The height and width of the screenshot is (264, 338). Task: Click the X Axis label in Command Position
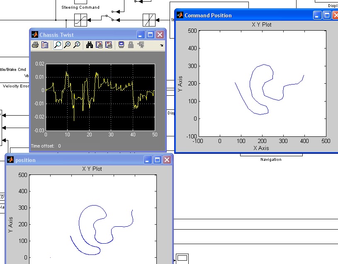(261, 148)
